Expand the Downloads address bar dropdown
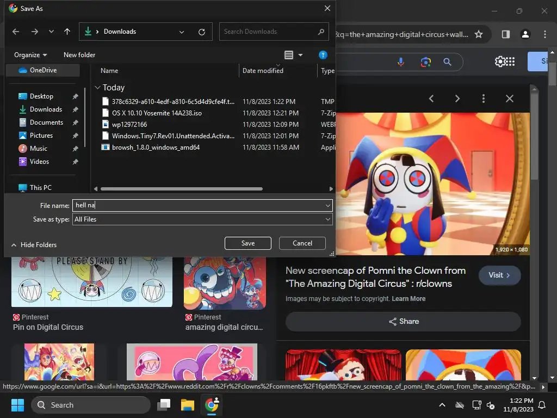The image size is (557, 418). coord(182,32)
